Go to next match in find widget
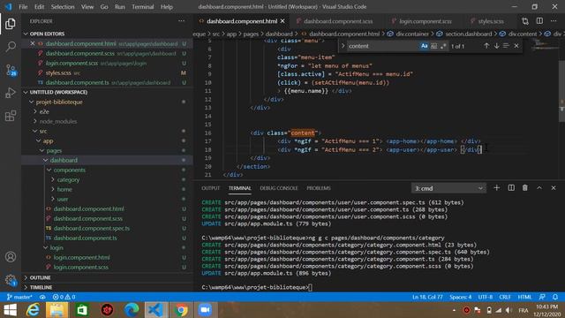The width and height of the screenshot is (565, 318). (x=496, y=46)
